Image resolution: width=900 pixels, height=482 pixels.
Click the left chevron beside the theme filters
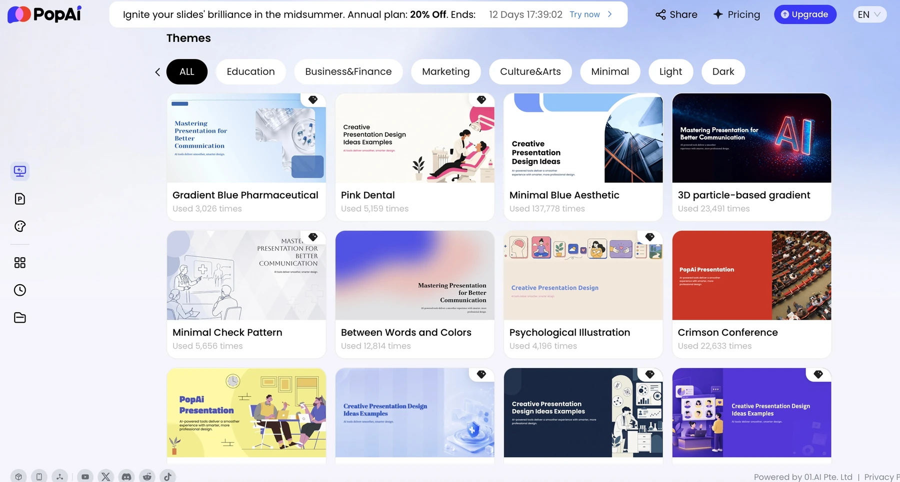157,72
